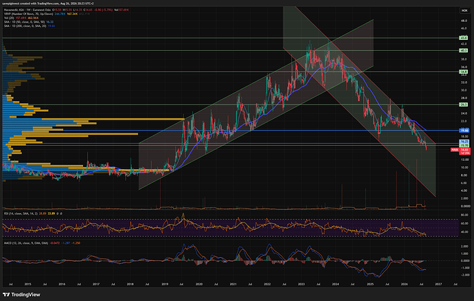Image resolution: width=474 pixels, height=301 pixels.
Task: Click the -0.90 (-5.79%) change value
Action: point(103,10)
